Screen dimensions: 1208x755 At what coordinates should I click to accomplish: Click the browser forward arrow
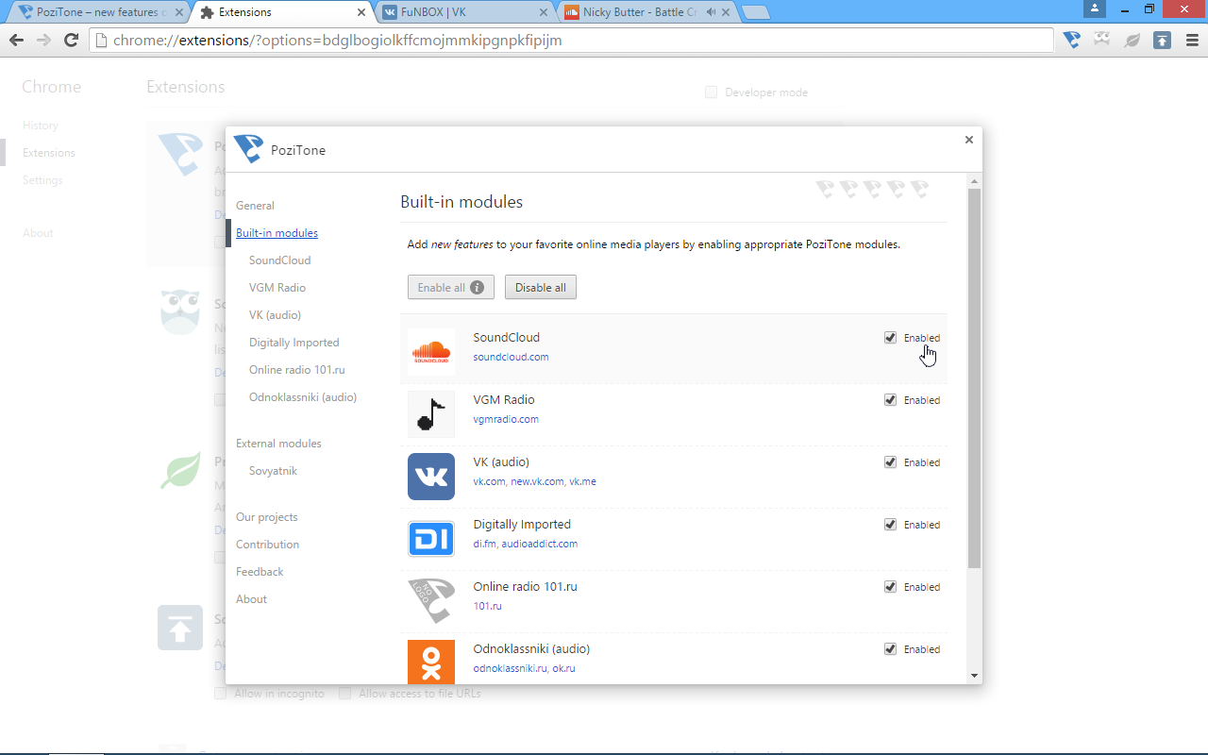pos(43,40)
